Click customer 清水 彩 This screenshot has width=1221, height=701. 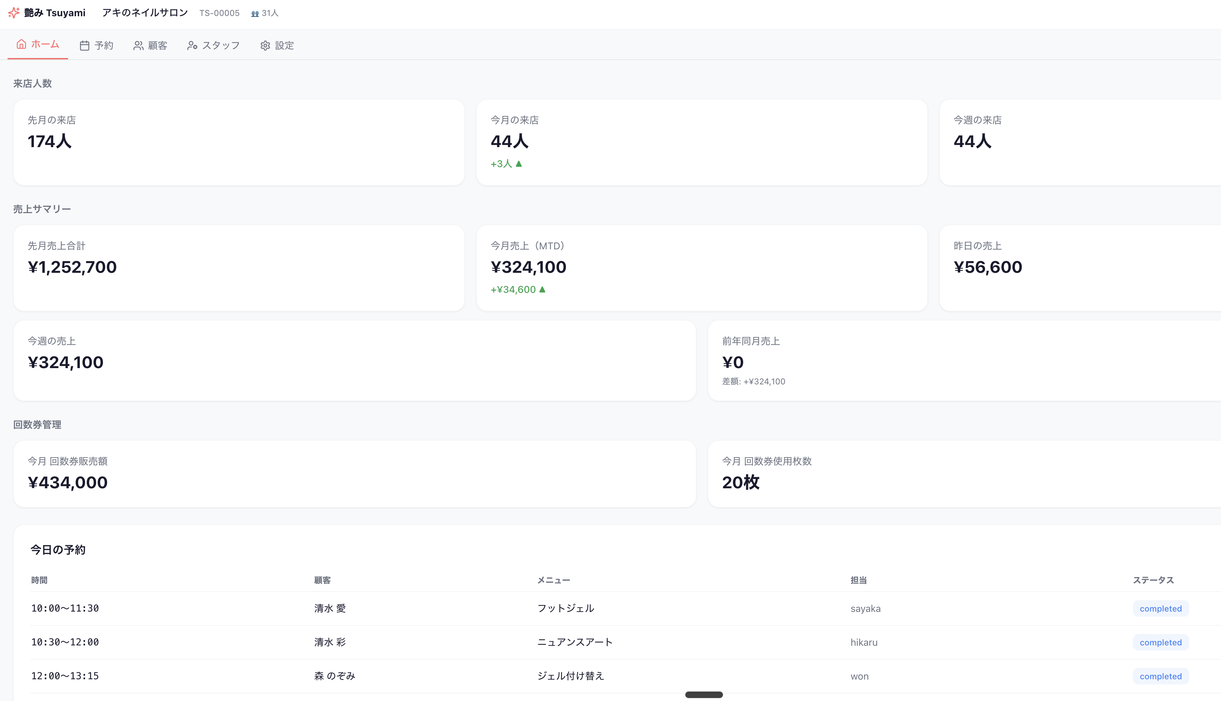click(x=330, y=642)
